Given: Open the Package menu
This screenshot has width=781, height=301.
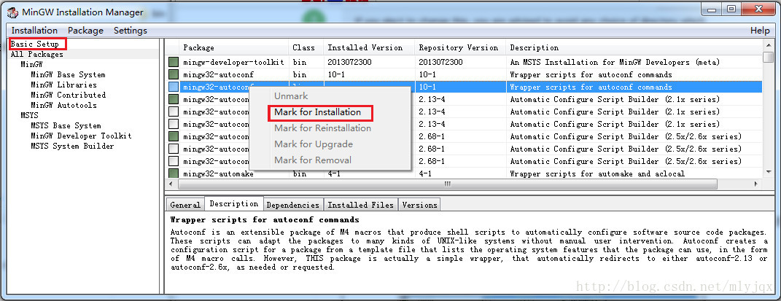Looking at the screenshot, I should [85, 31].
